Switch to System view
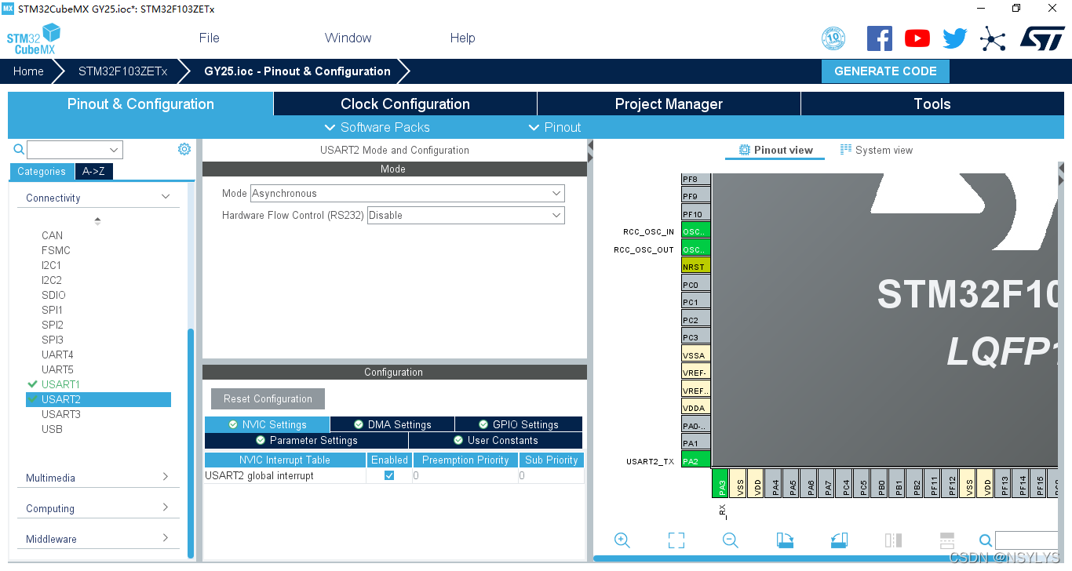 pyautogui.click(x=877, y=150)
